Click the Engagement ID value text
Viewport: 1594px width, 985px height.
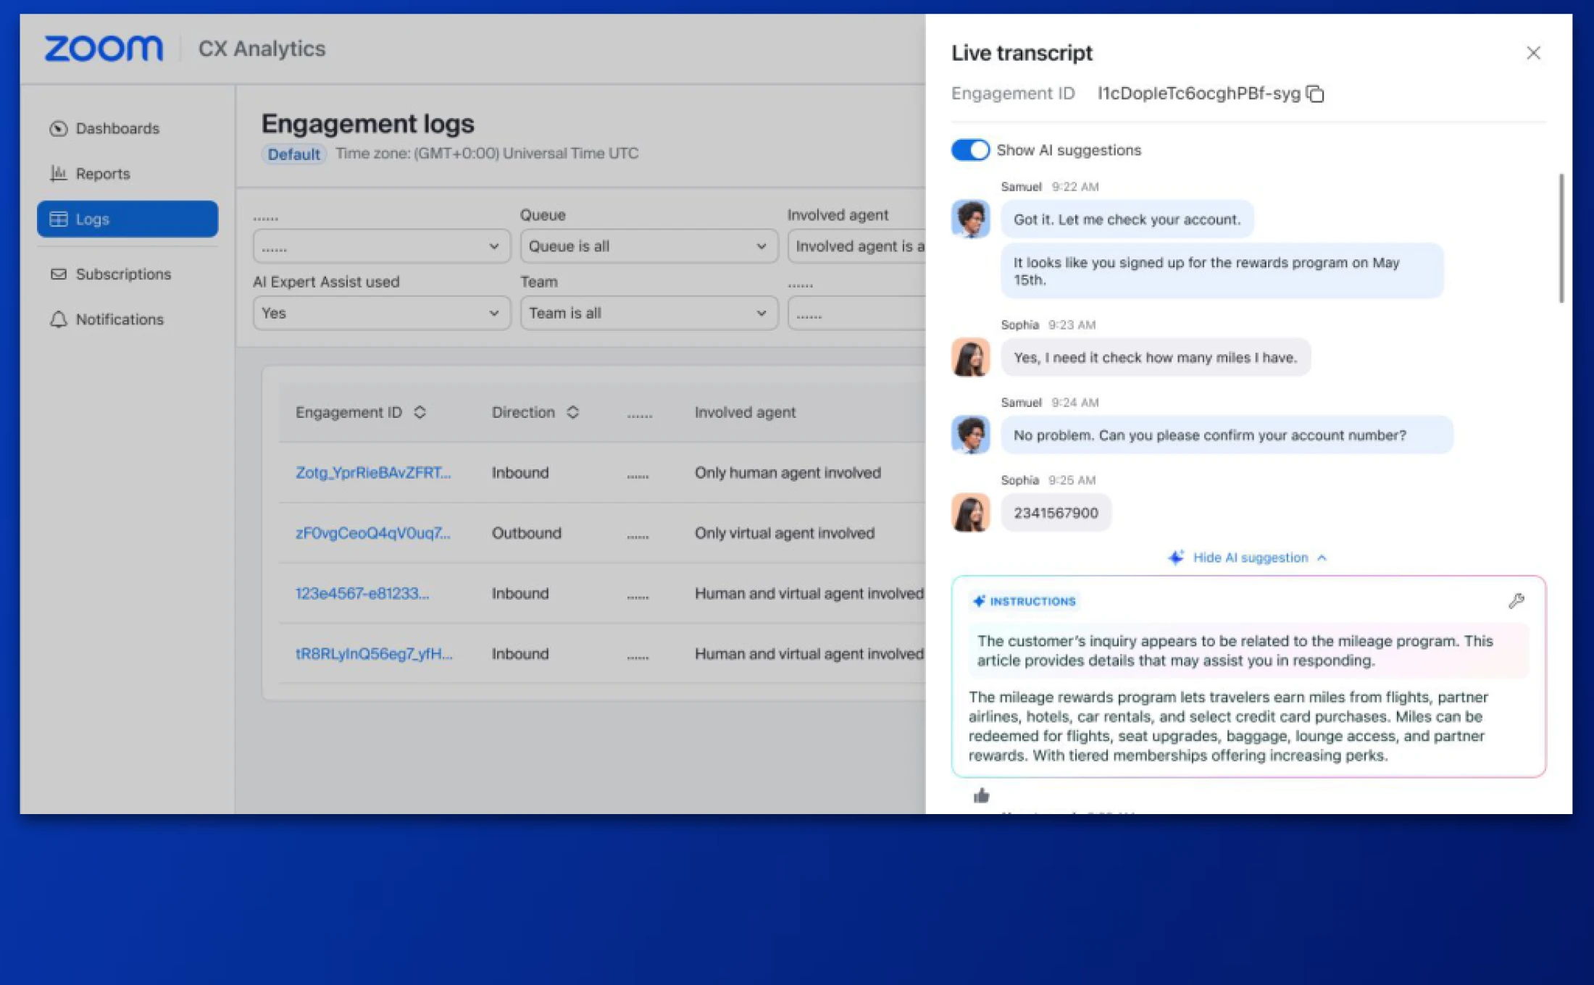pyautogui.click(x=1198, y=93)
